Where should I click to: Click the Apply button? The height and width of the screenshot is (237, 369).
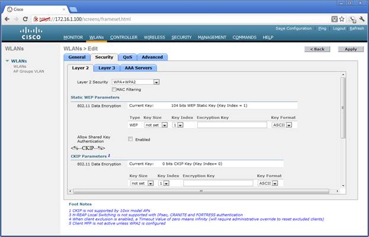tap(351, 49)
